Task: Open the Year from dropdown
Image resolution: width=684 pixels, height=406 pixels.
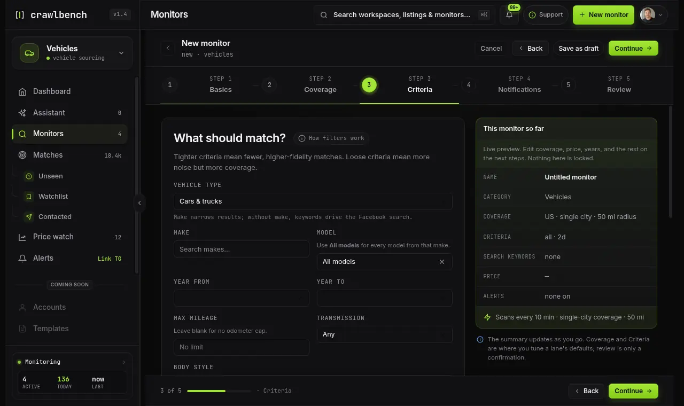Action: 242,298
